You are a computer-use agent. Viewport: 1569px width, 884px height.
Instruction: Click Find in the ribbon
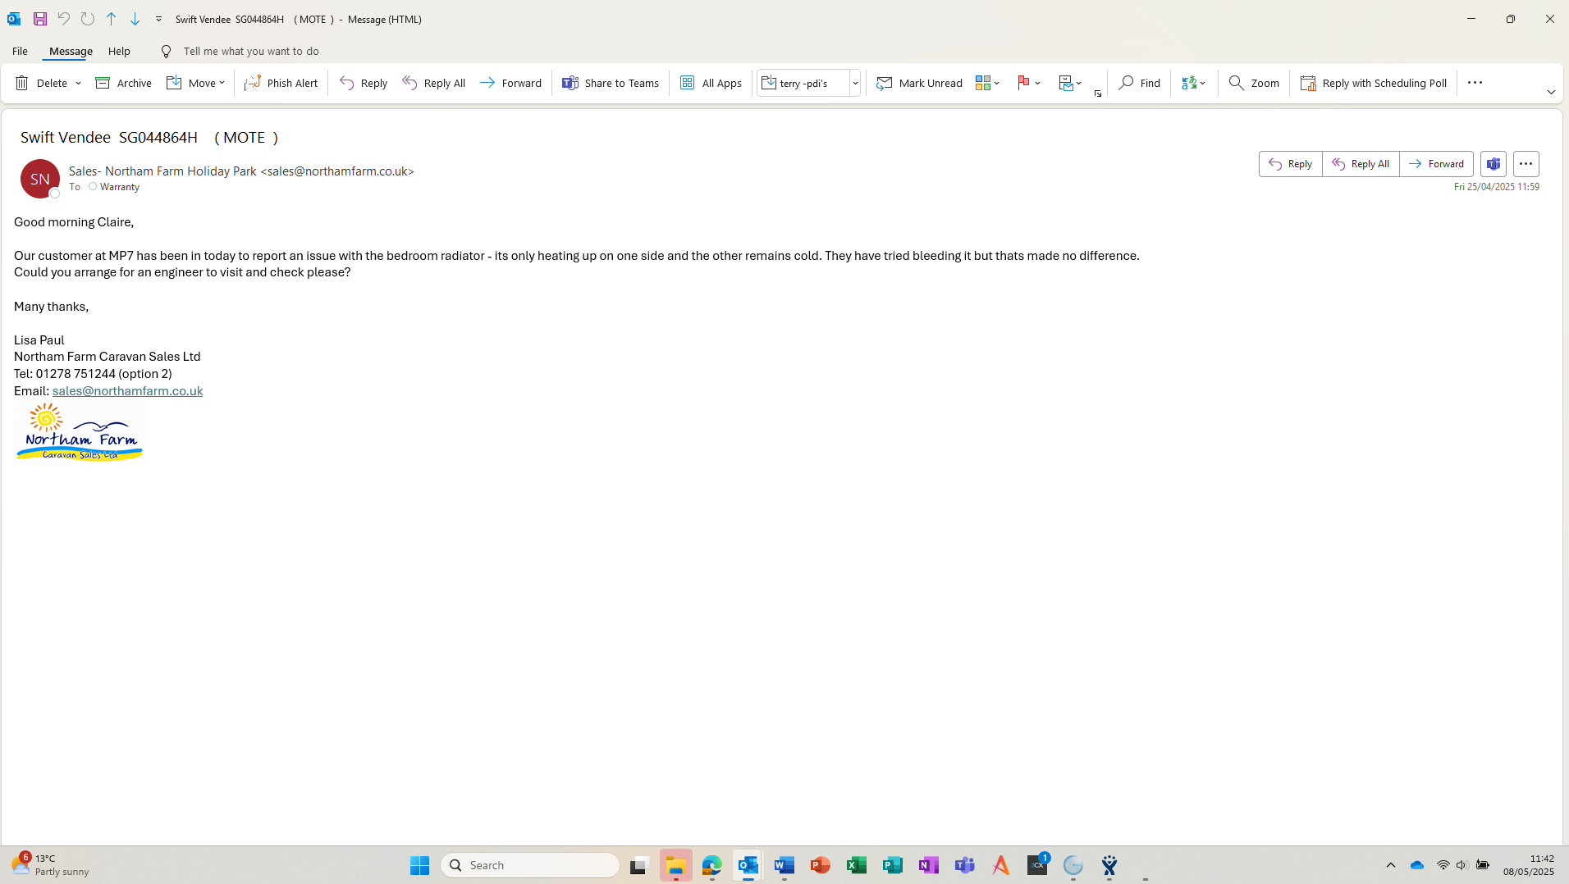click(x=1140, y=83)
